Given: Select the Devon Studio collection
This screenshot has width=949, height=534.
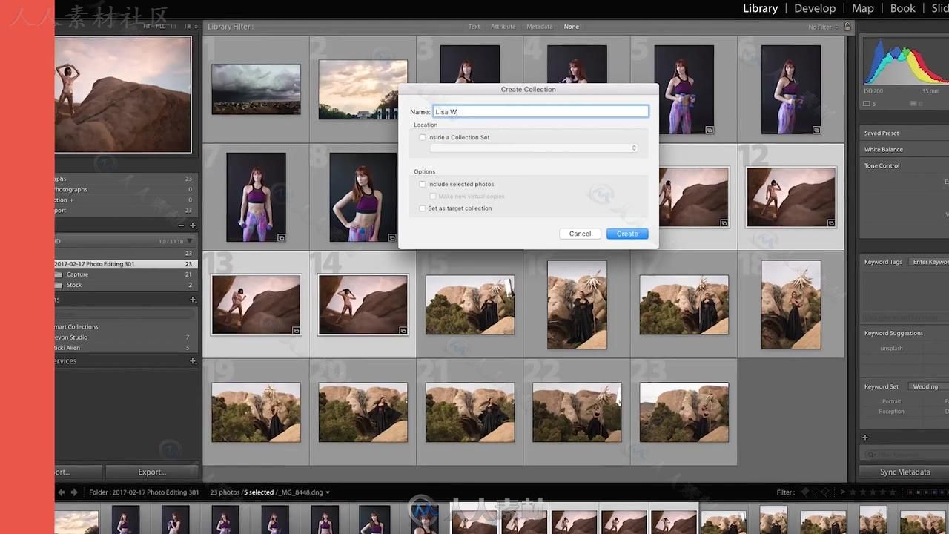Looking at the screenshot, I should click(x=70, y=337).
